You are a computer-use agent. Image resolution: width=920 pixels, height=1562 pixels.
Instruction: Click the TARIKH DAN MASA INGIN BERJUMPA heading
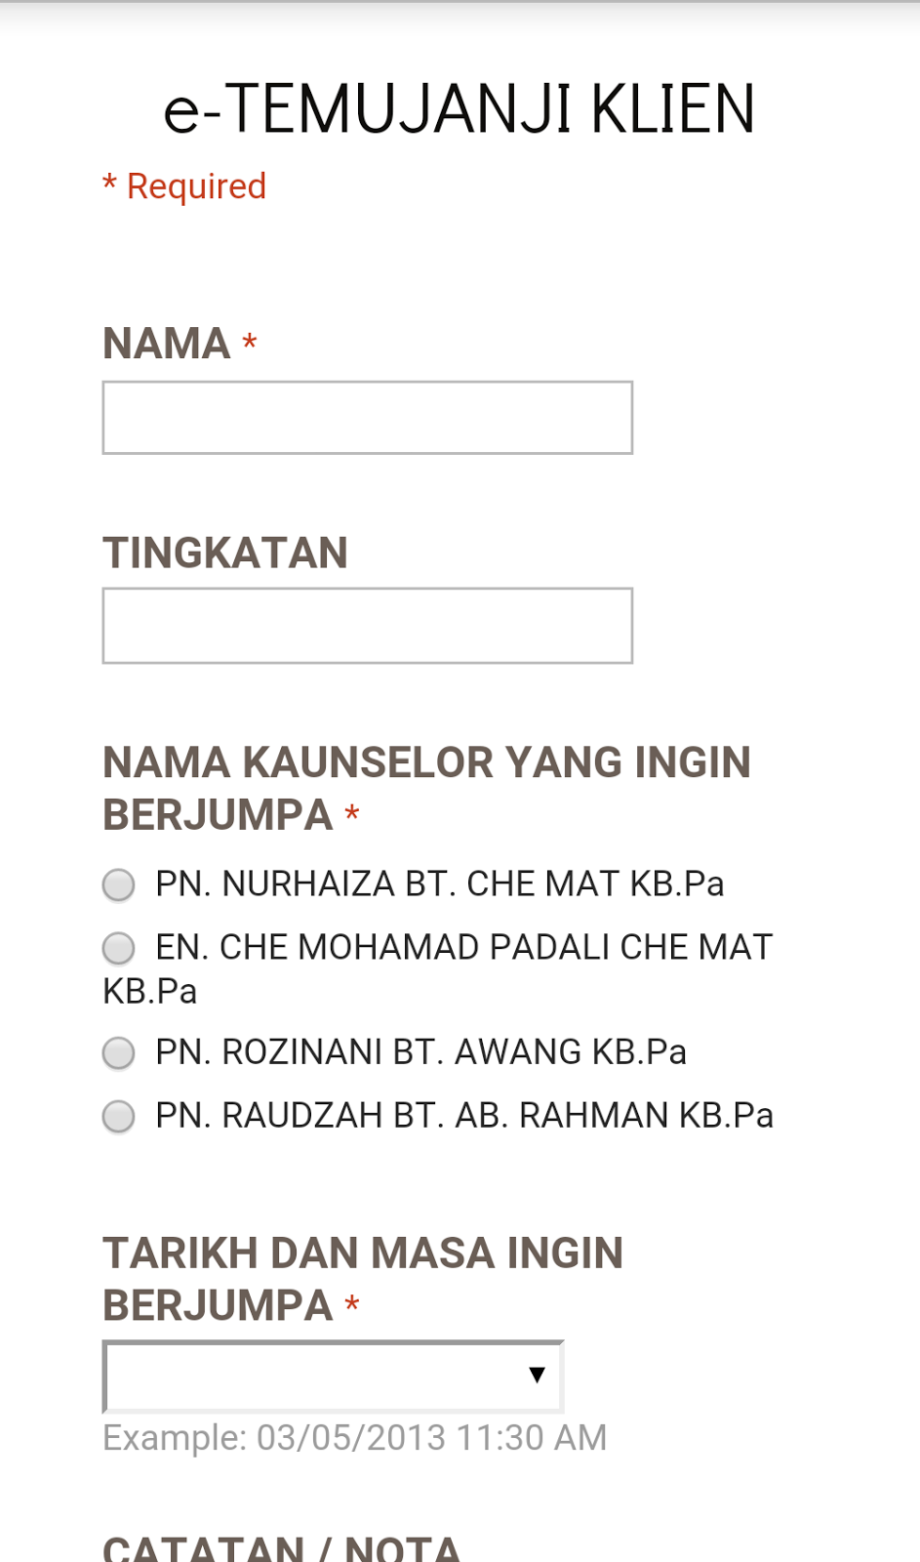(363, 1279)
